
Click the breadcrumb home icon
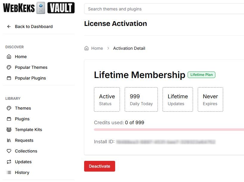pos(87,48)
